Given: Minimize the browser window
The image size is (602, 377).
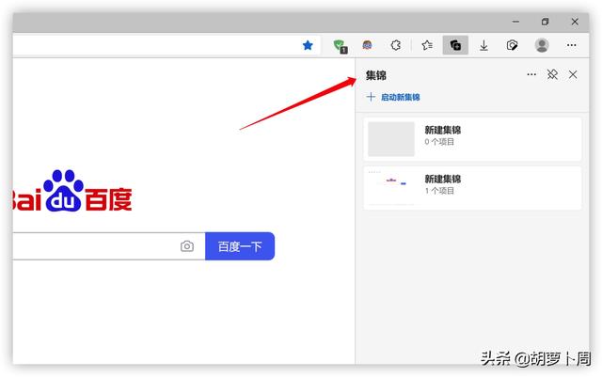Looking at the screenshot, I should click(515, 22).
